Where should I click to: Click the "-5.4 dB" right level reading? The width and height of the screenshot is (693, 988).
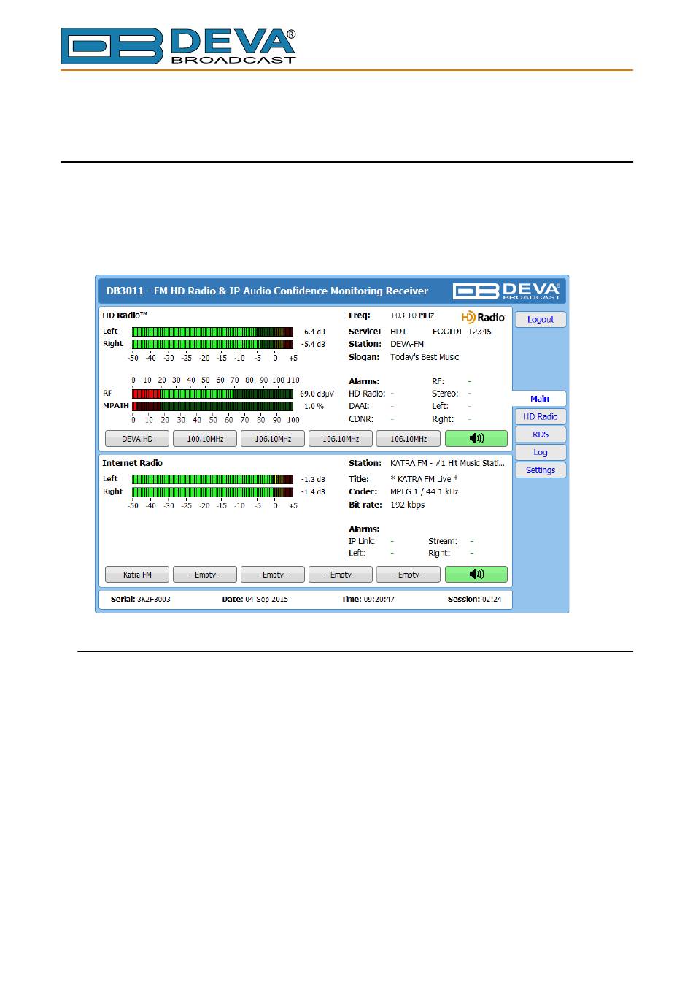[313, 344]
